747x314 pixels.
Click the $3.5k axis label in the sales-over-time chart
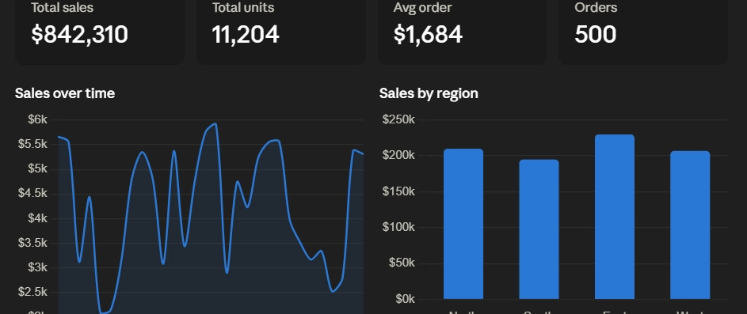[32, 243]
